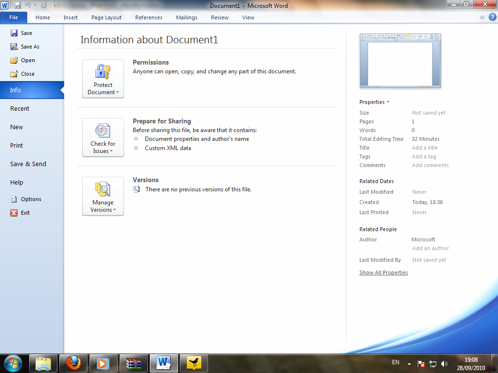
Task: Open the WinRAR taskbar icon
Action: [x=134, y=363]
